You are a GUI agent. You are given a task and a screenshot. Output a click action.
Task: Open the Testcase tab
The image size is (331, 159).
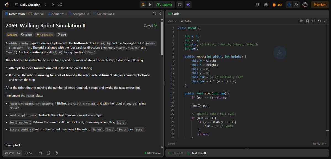coord(176,153)
